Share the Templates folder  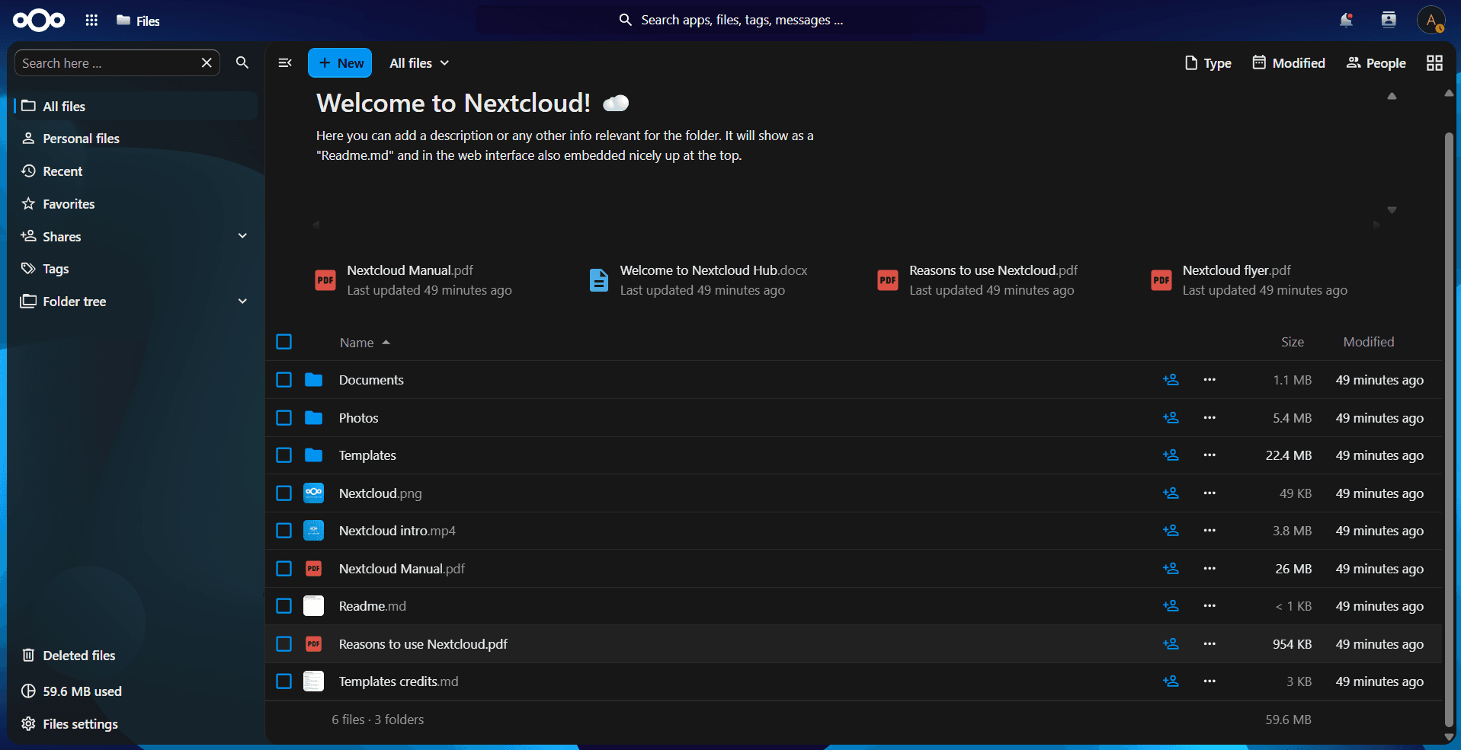pos(1171,455)
